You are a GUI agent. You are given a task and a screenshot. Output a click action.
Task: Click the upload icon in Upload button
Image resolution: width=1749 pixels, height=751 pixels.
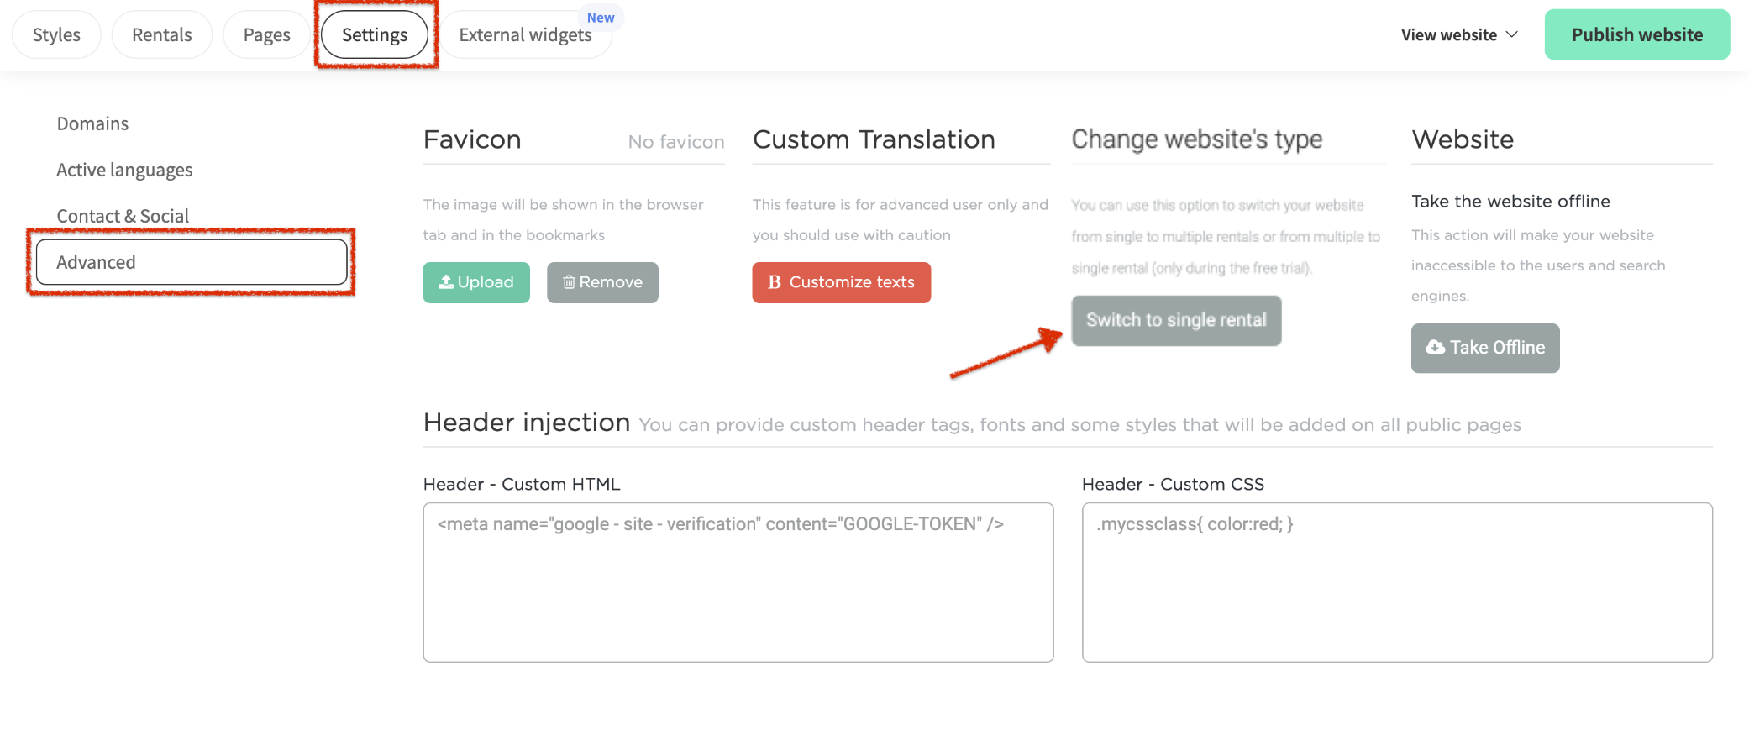pos(446,282)
